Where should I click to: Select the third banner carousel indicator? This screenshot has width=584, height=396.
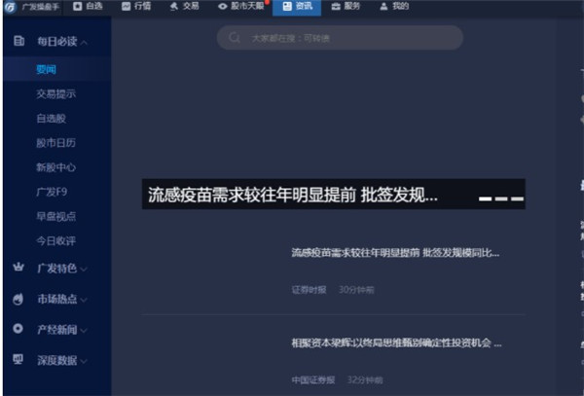pyautogui.click(x=517, y=199)
